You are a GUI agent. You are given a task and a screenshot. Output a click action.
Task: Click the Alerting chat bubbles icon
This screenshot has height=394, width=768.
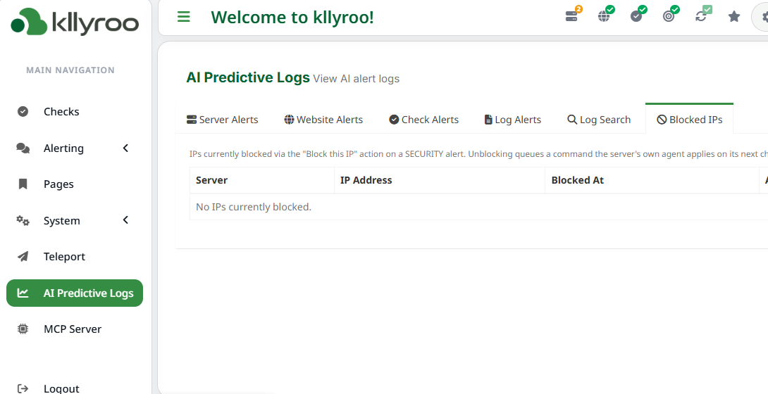[x=23, y=148]
